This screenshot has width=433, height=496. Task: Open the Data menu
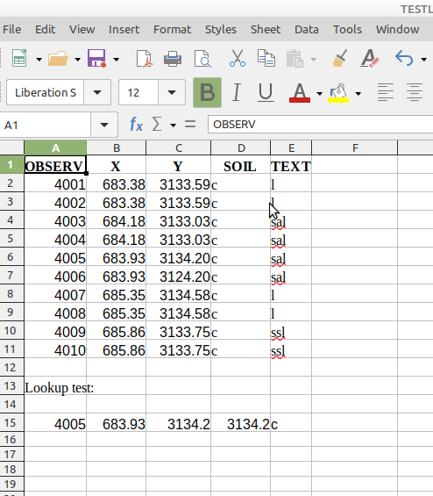(307, 30)
